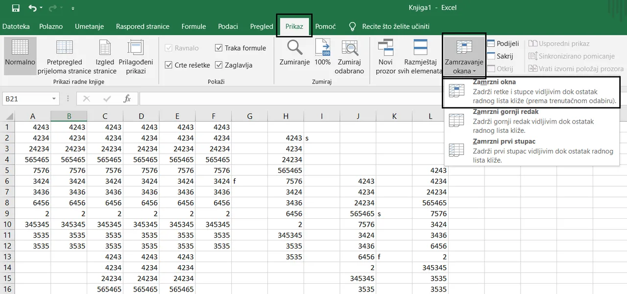Screen dimensions: 627x294
Task: Switch to the Formule tab
Action: [193, 26]
